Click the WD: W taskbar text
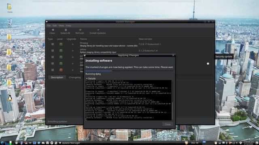The width and height of the screenshot is (259, 145). 195,143
